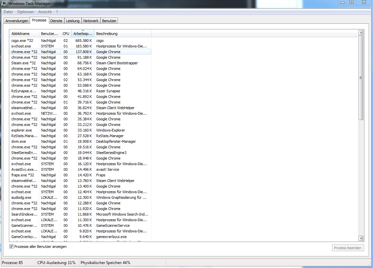373x268 pixels.
Task: Open the Optionen menu
Action: pyautogui.click(x=25, y=12)
